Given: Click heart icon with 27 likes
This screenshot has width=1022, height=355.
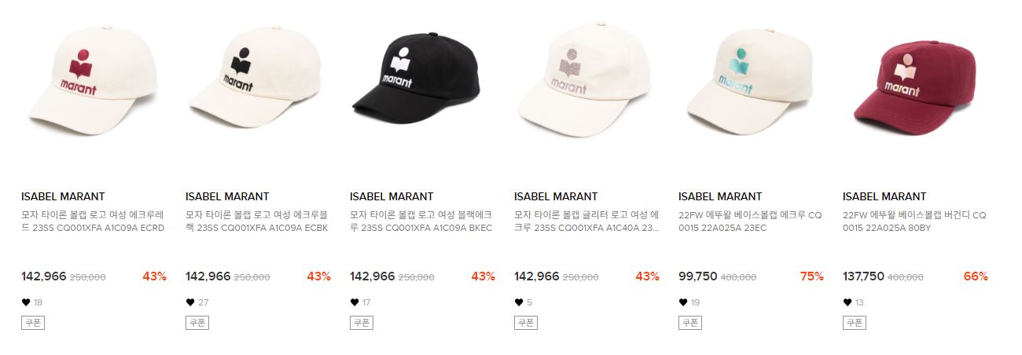Looking at the screenshot, I should 189,302.
